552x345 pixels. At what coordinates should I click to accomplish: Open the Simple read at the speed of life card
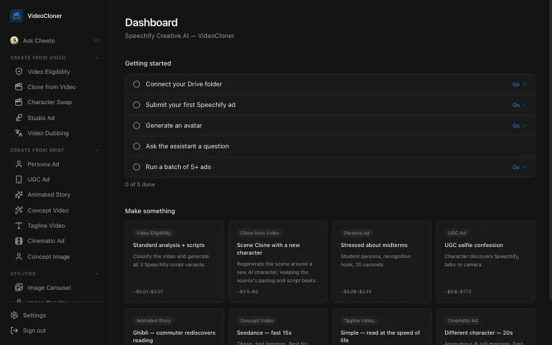(x=382, y=327)
